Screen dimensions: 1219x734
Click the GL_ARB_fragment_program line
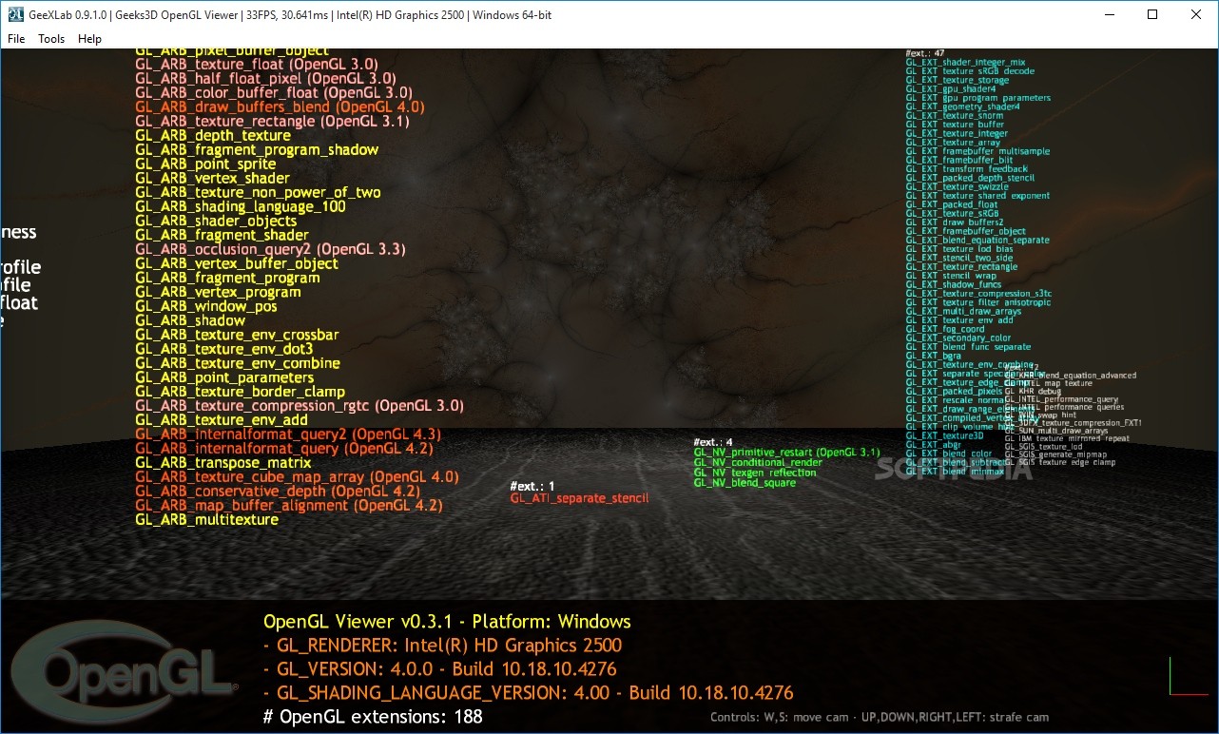227,278
